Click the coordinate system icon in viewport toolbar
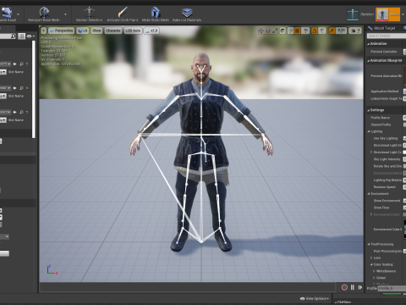 click(283, 30)
